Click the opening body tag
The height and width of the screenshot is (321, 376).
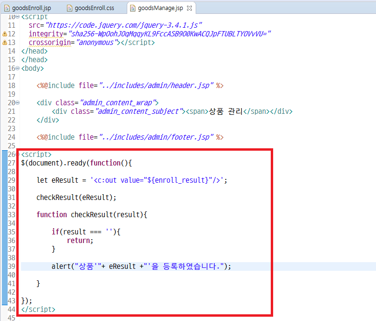33,68
